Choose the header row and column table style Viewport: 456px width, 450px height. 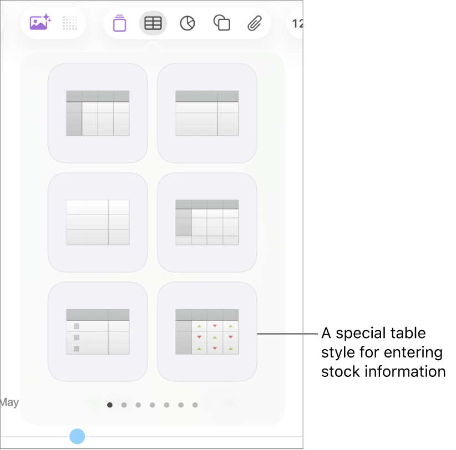(x=97, y=113)
